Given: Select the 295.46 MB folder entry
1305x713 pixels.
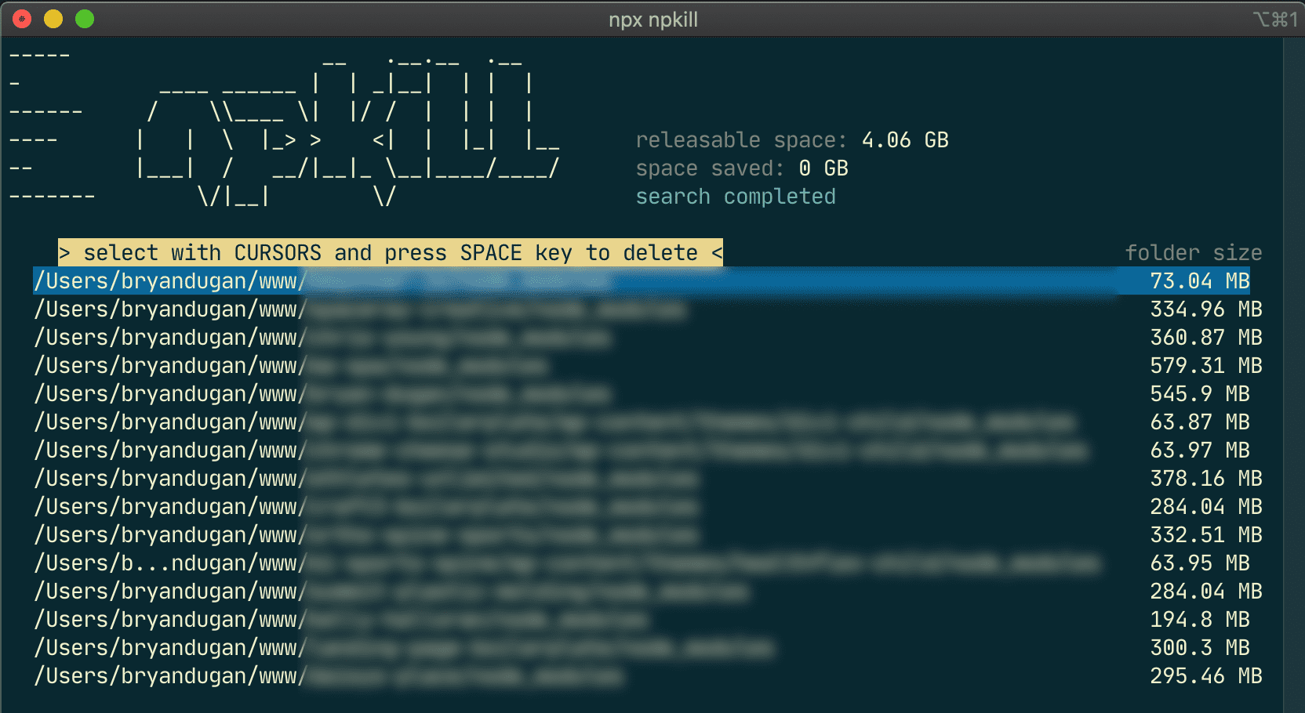Looking at the screenshot, I should pyautogui.click(x=648, y=676).
